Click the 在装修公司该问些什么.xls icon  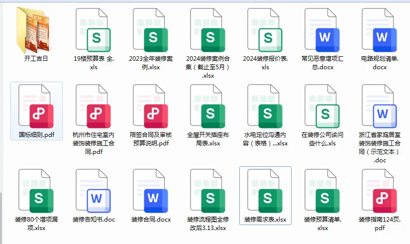322,106
